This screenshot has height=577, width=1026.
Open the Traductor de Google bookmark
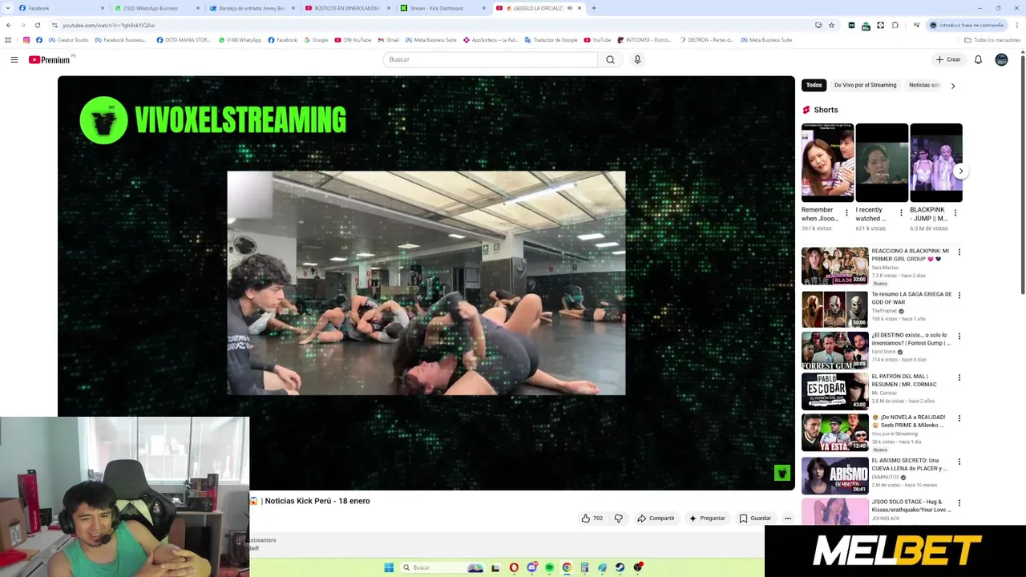point(551,40)
